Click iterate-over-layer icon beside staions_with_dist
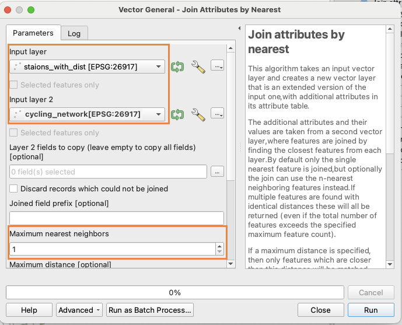Image resolution: width=402 pixels, height=325 pixels. (177, 67)
